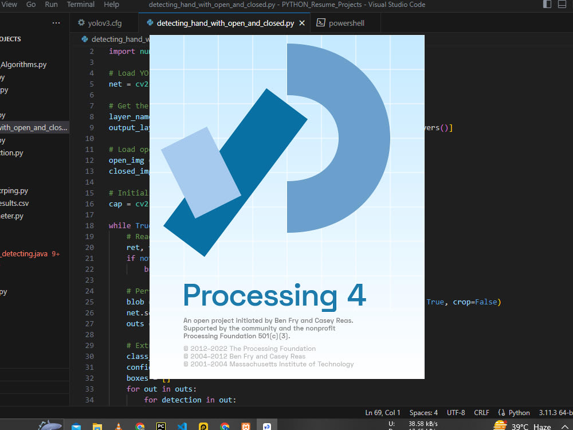Click the Ln 69, Col 1 status item

click(x=383, y=412)
